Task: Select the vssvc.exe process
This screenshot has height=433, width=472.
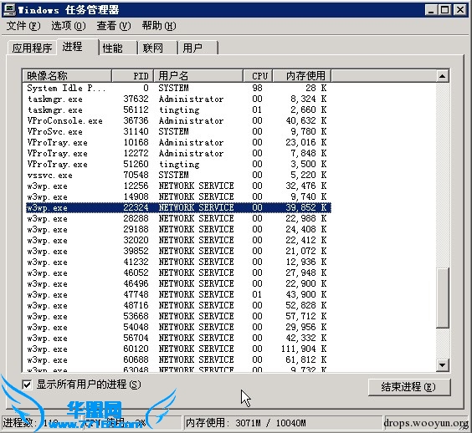Action: 178,175
